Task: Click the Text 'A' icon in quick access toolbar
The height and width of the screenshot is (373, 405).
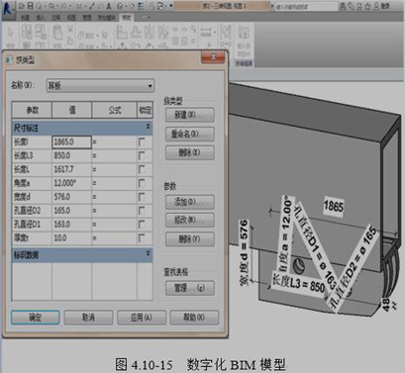Action: point(109,6)
